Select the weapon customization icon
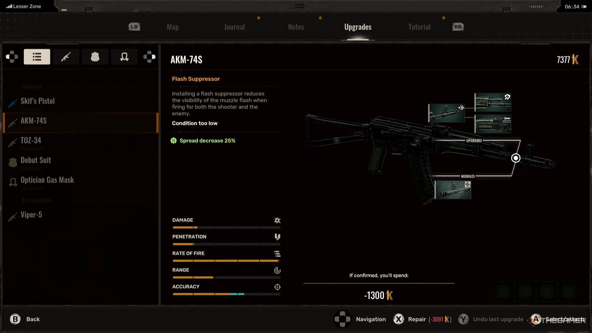Viewport: 592px width, 333px height. (66, 56)
